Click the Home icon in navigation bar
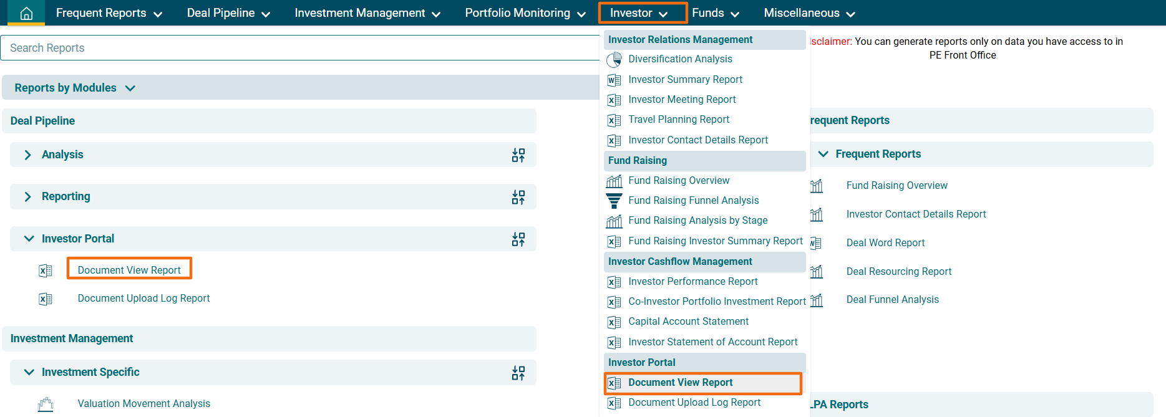Image resolution: width=1166 pixels, height=417 pixels. tap(26, 13)
